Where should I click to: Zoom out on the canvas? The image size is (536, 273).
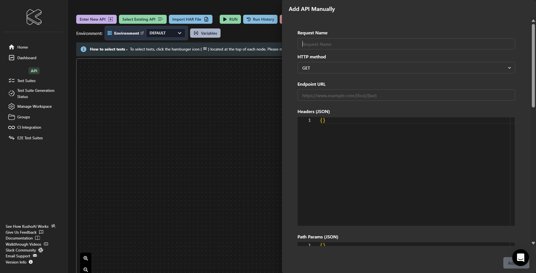pos(86,269)
